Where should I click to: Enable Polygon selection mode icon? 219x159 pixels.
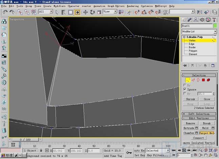click(x=203, y=80)
